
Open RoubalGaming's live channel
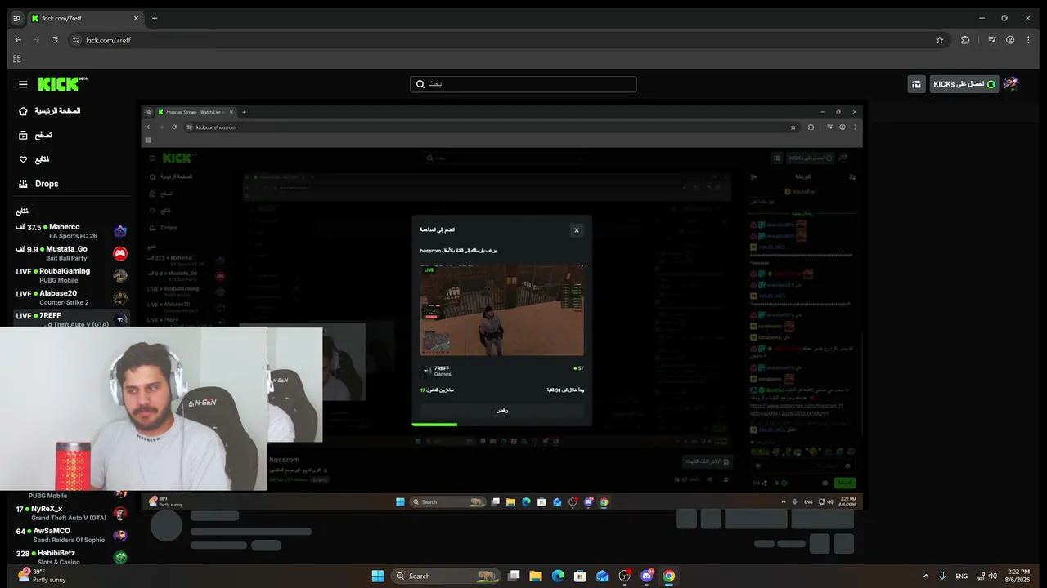point(72,275)
